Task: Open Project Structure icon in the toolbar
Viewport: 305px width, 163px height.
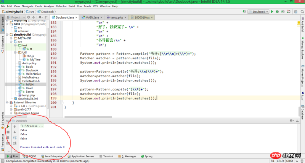Action: 296,12
